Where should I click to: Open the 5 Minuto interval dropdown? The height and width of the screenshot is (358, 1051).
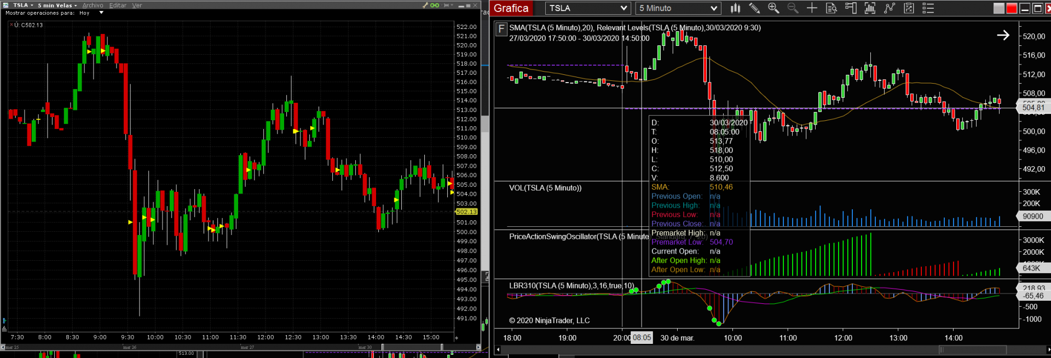click(x=678, y=8)
